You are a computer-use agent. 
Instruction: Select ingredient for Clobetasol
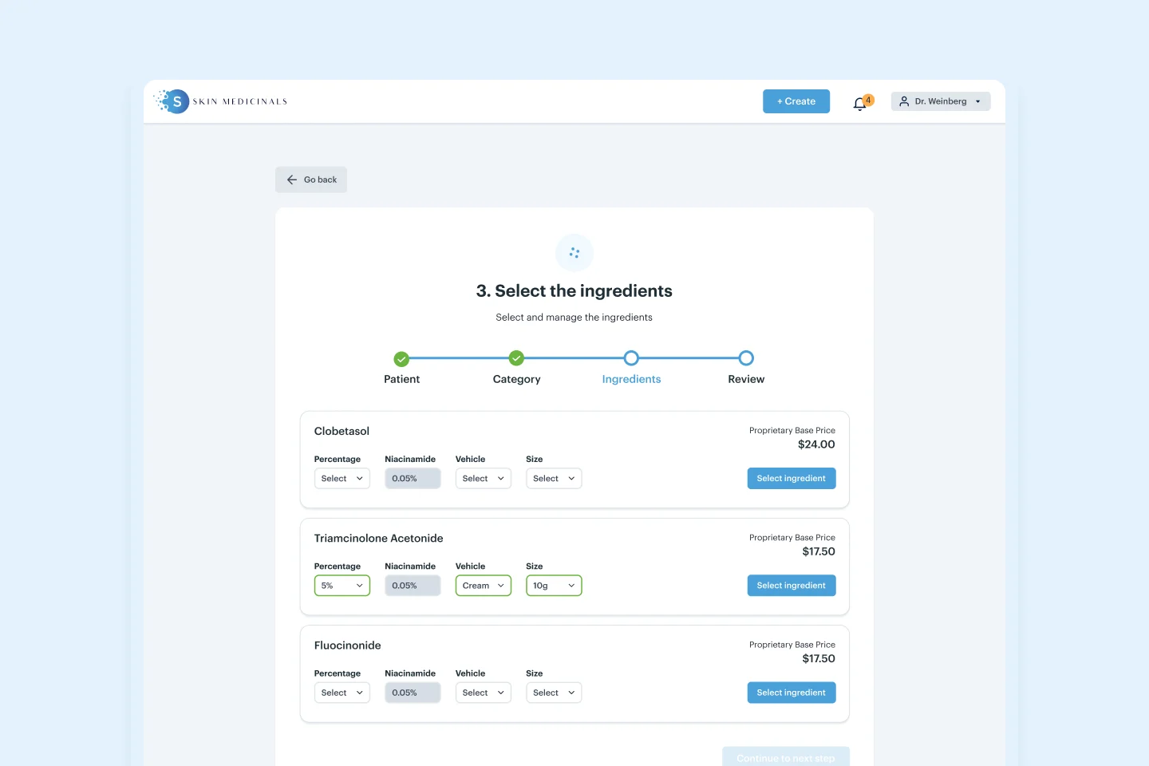[x=792, y=479]
